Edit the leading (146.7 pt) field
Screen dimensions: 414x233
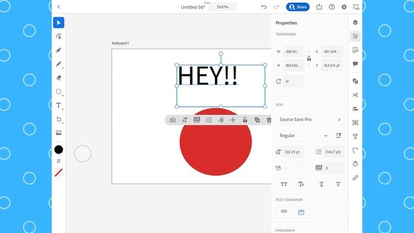(334, 152)
